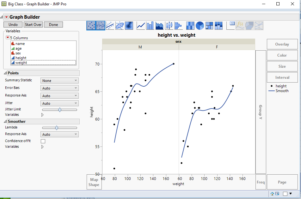
Task: Click the Interval drop zone
Action: [x=282, y=78]
